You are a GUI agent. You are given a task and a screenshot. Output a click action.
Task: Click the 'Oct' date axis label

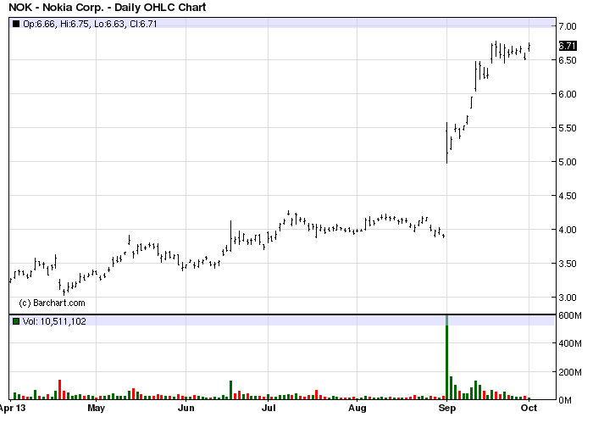[x=529, y=408]
